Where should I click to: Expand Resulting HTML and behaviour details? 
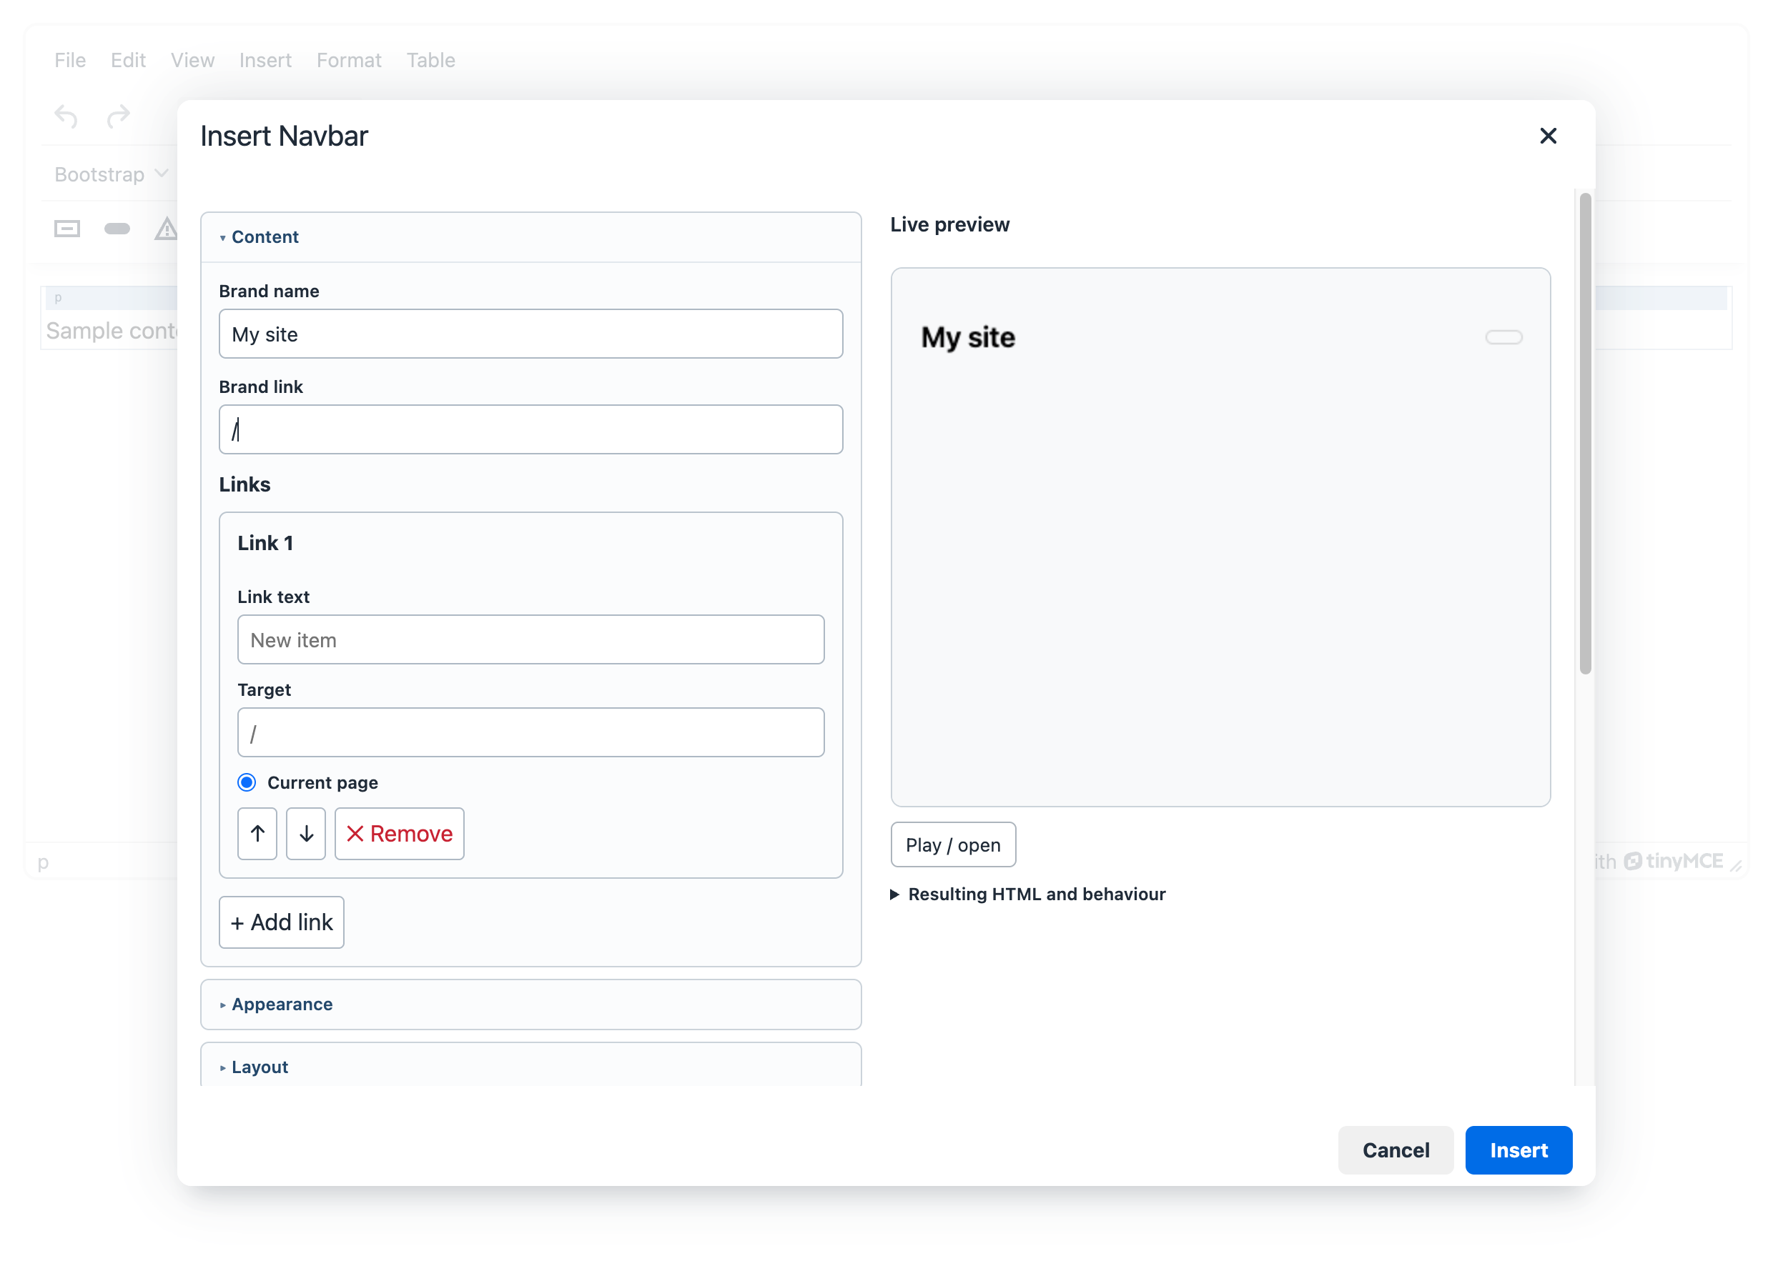pyautogui.click(x=1028, y=894)
